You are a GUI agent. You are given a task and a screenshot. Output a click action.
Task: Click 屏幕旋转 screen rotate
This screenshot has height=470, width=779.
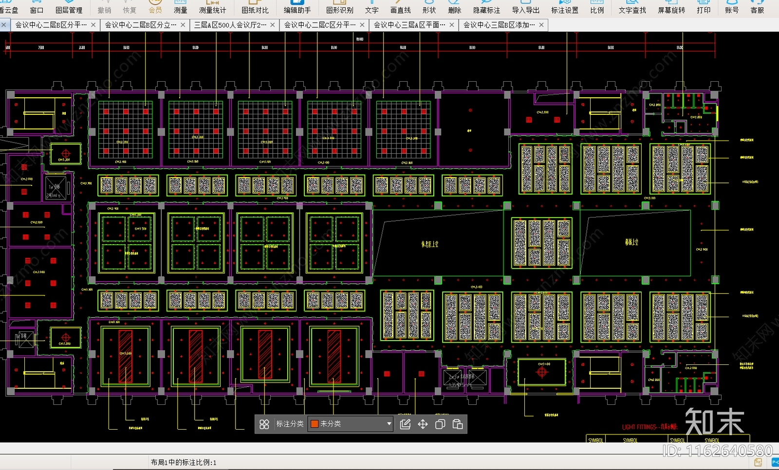[671, 7]
